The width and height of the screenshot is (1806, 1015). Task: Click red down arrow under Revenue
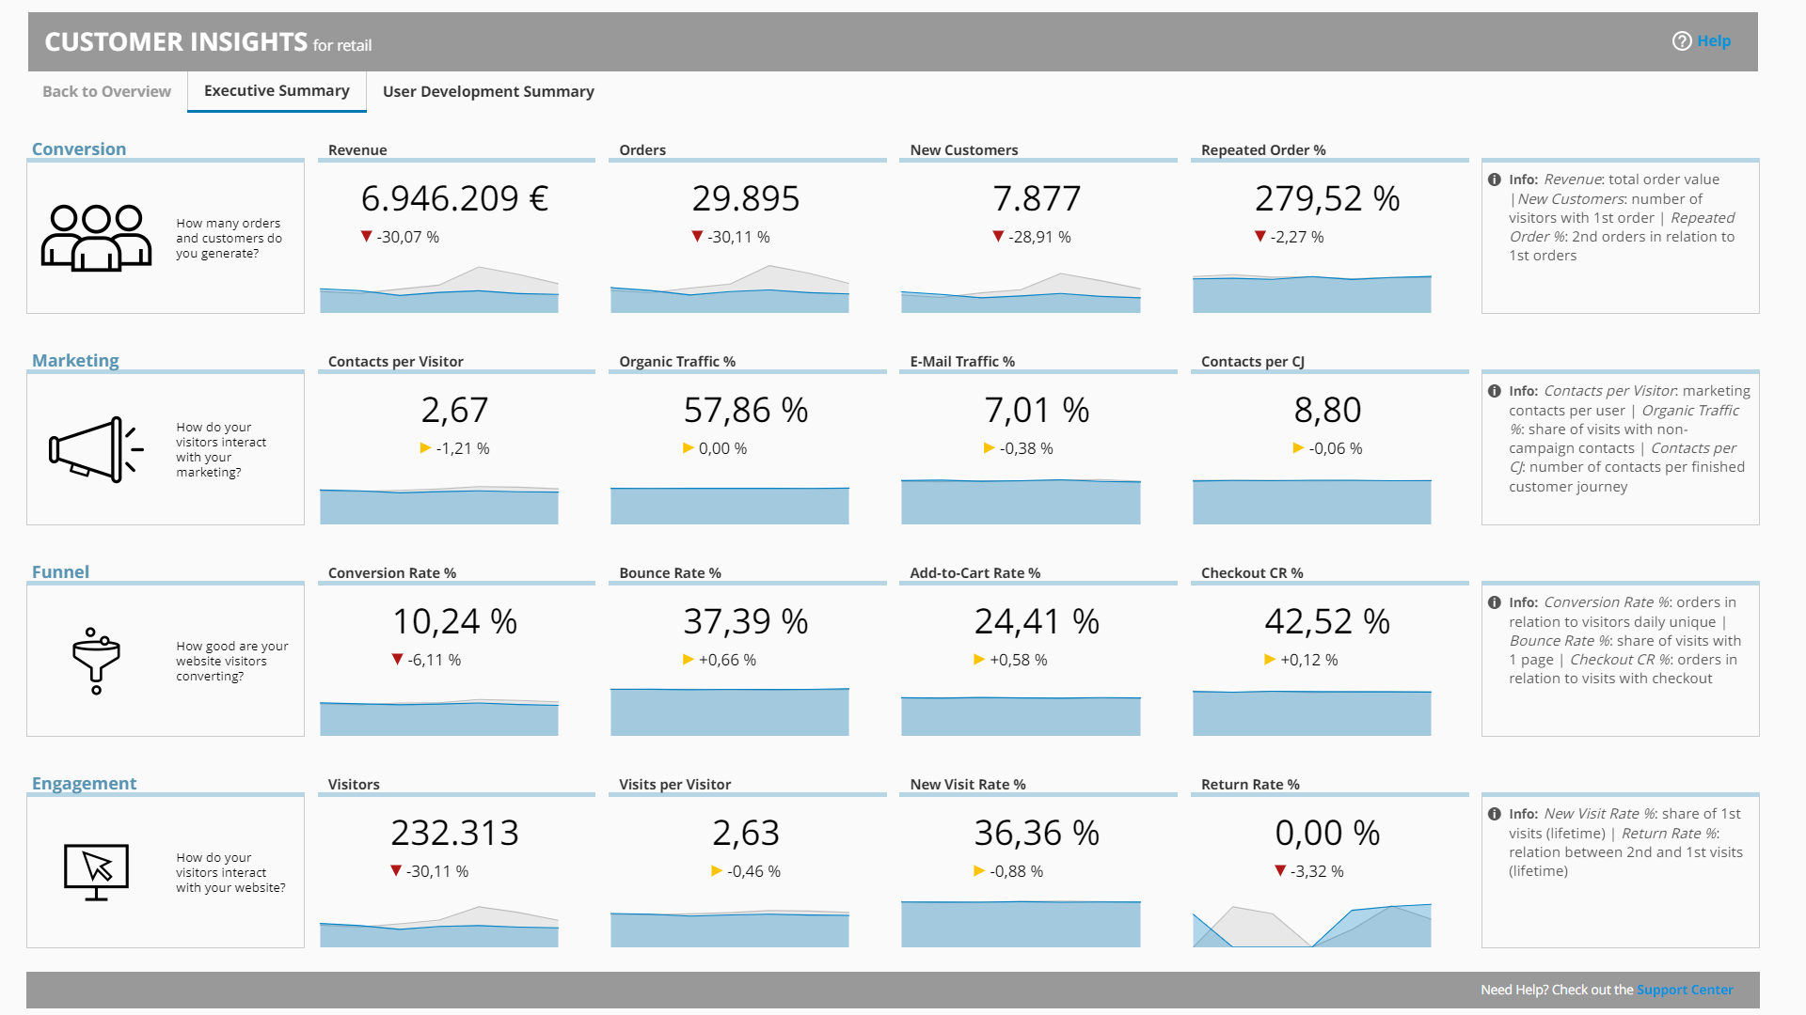367,237
